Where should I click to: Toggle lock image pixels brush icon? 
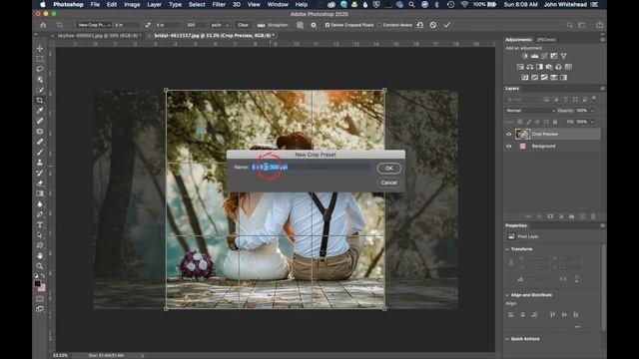pyautogui.click(x=529, y=122)
